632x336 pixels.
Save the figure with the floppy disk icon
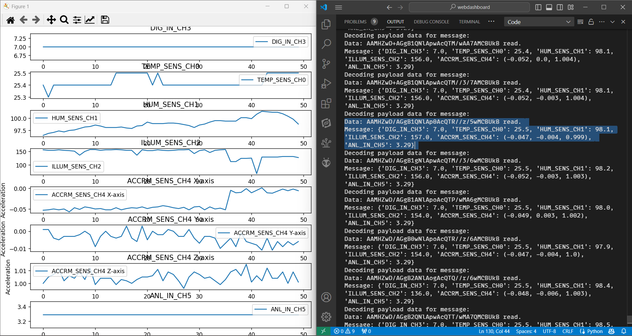[105, 20]
